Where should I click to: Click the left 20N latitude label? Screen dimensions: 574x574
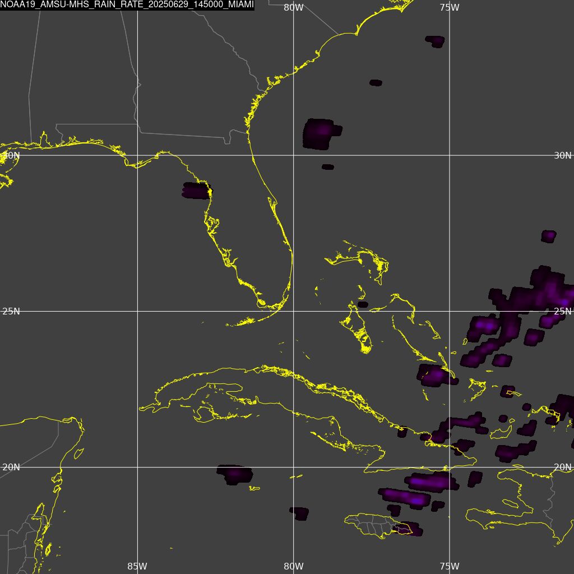11,467
